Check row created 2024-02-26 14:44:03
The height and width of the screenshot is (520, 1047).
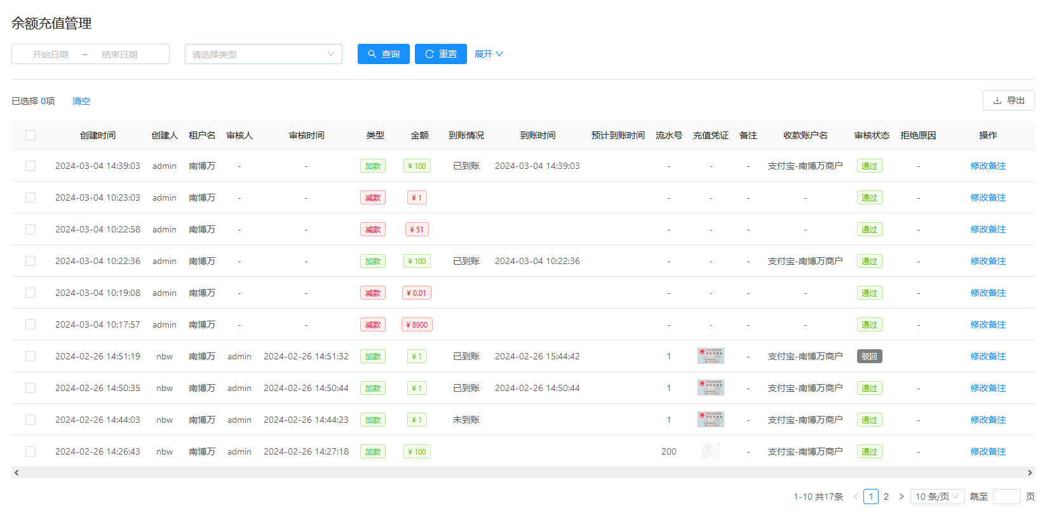point(30,420)
